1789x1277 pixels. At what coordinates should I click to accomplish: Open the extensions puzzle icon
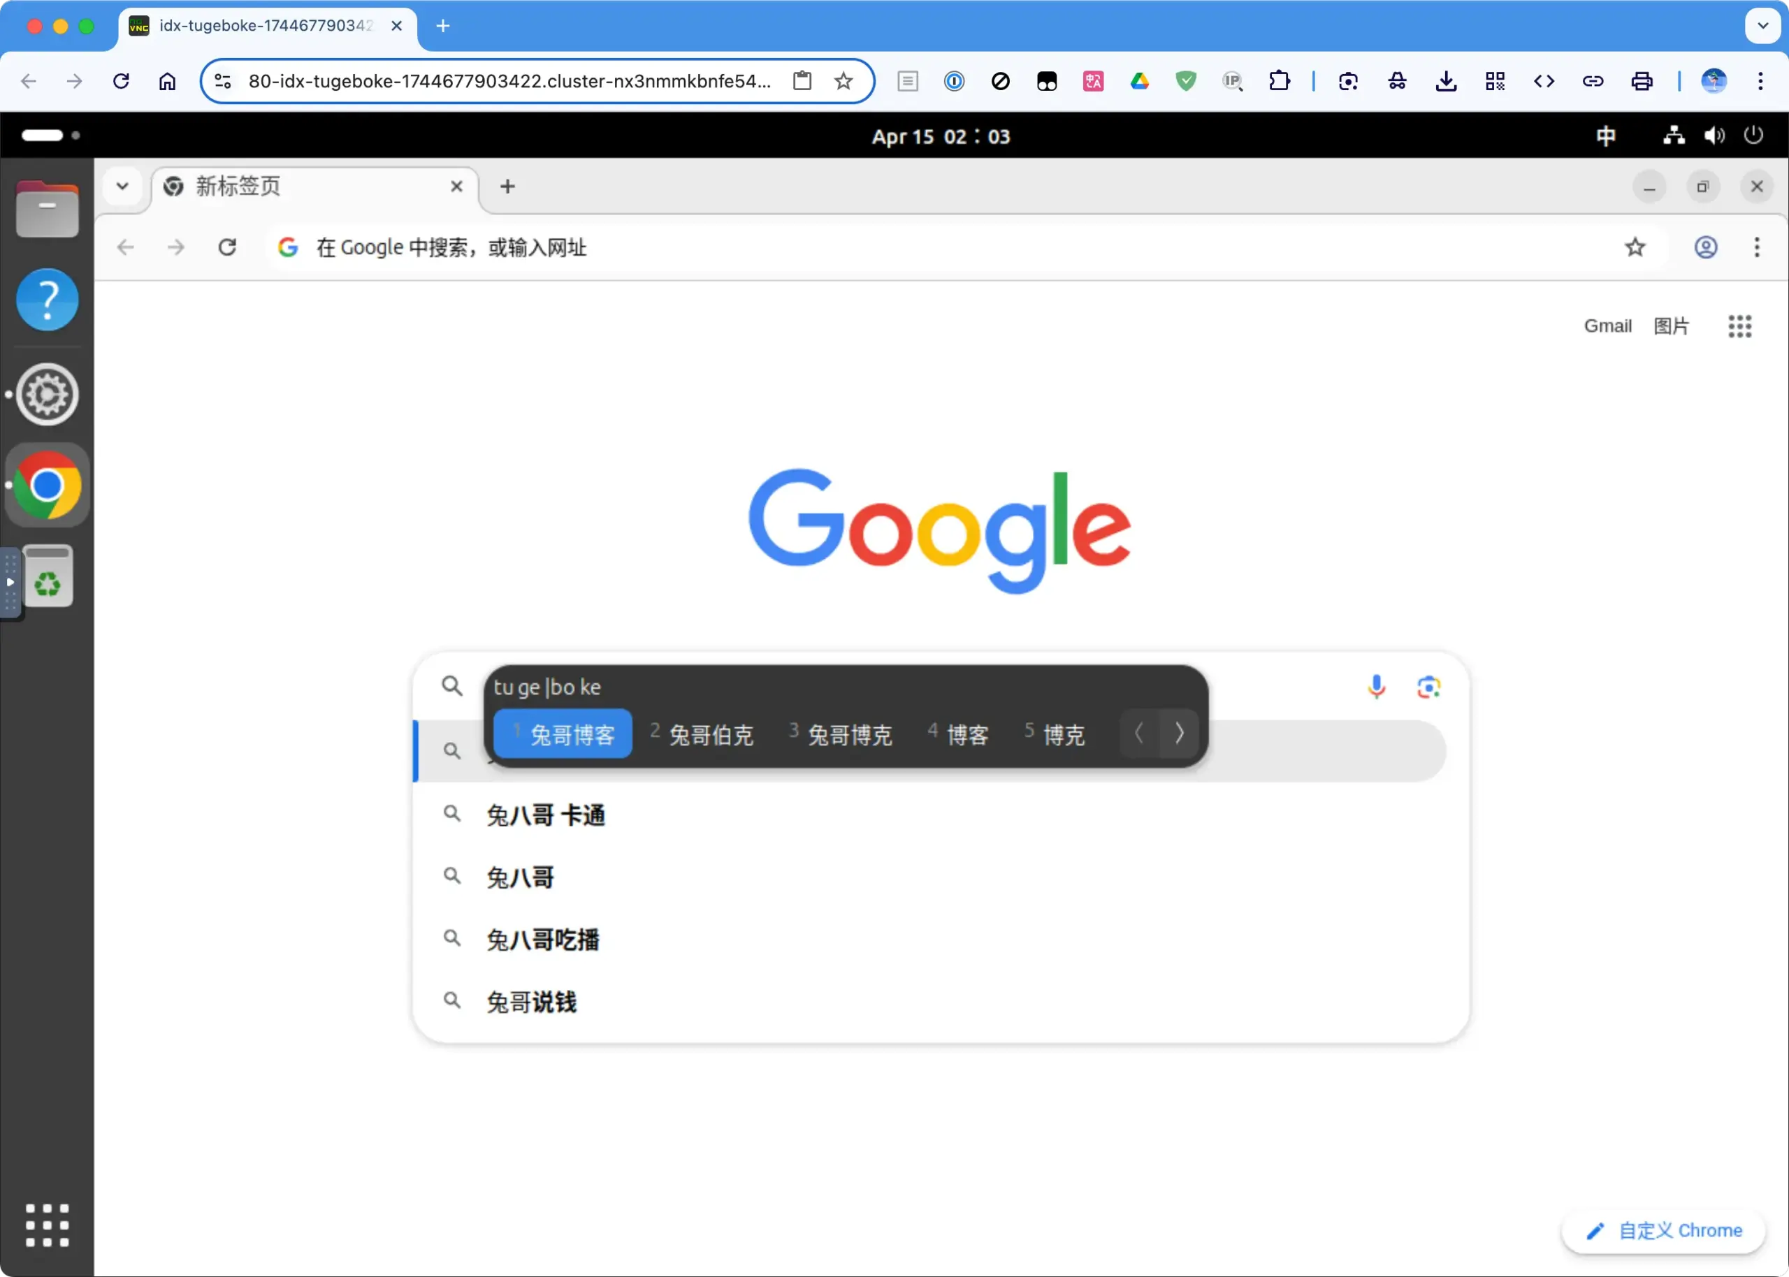click(1279, 81)
